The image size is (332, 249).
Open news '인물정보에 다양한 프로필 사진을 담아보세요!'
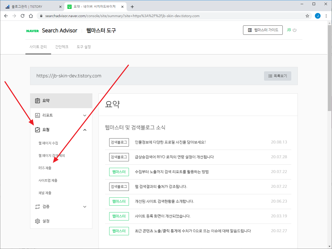pyautogui.click(x=170, y=142)
